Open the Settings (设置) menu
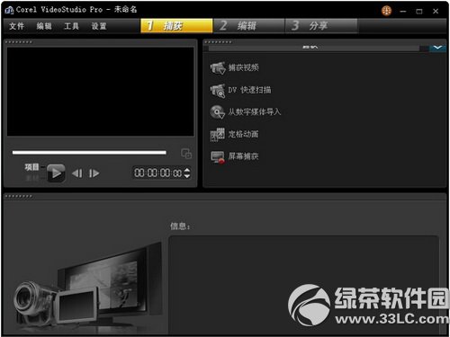The height and width of the screenshot is (337, 450). click(x=99, y=26)
